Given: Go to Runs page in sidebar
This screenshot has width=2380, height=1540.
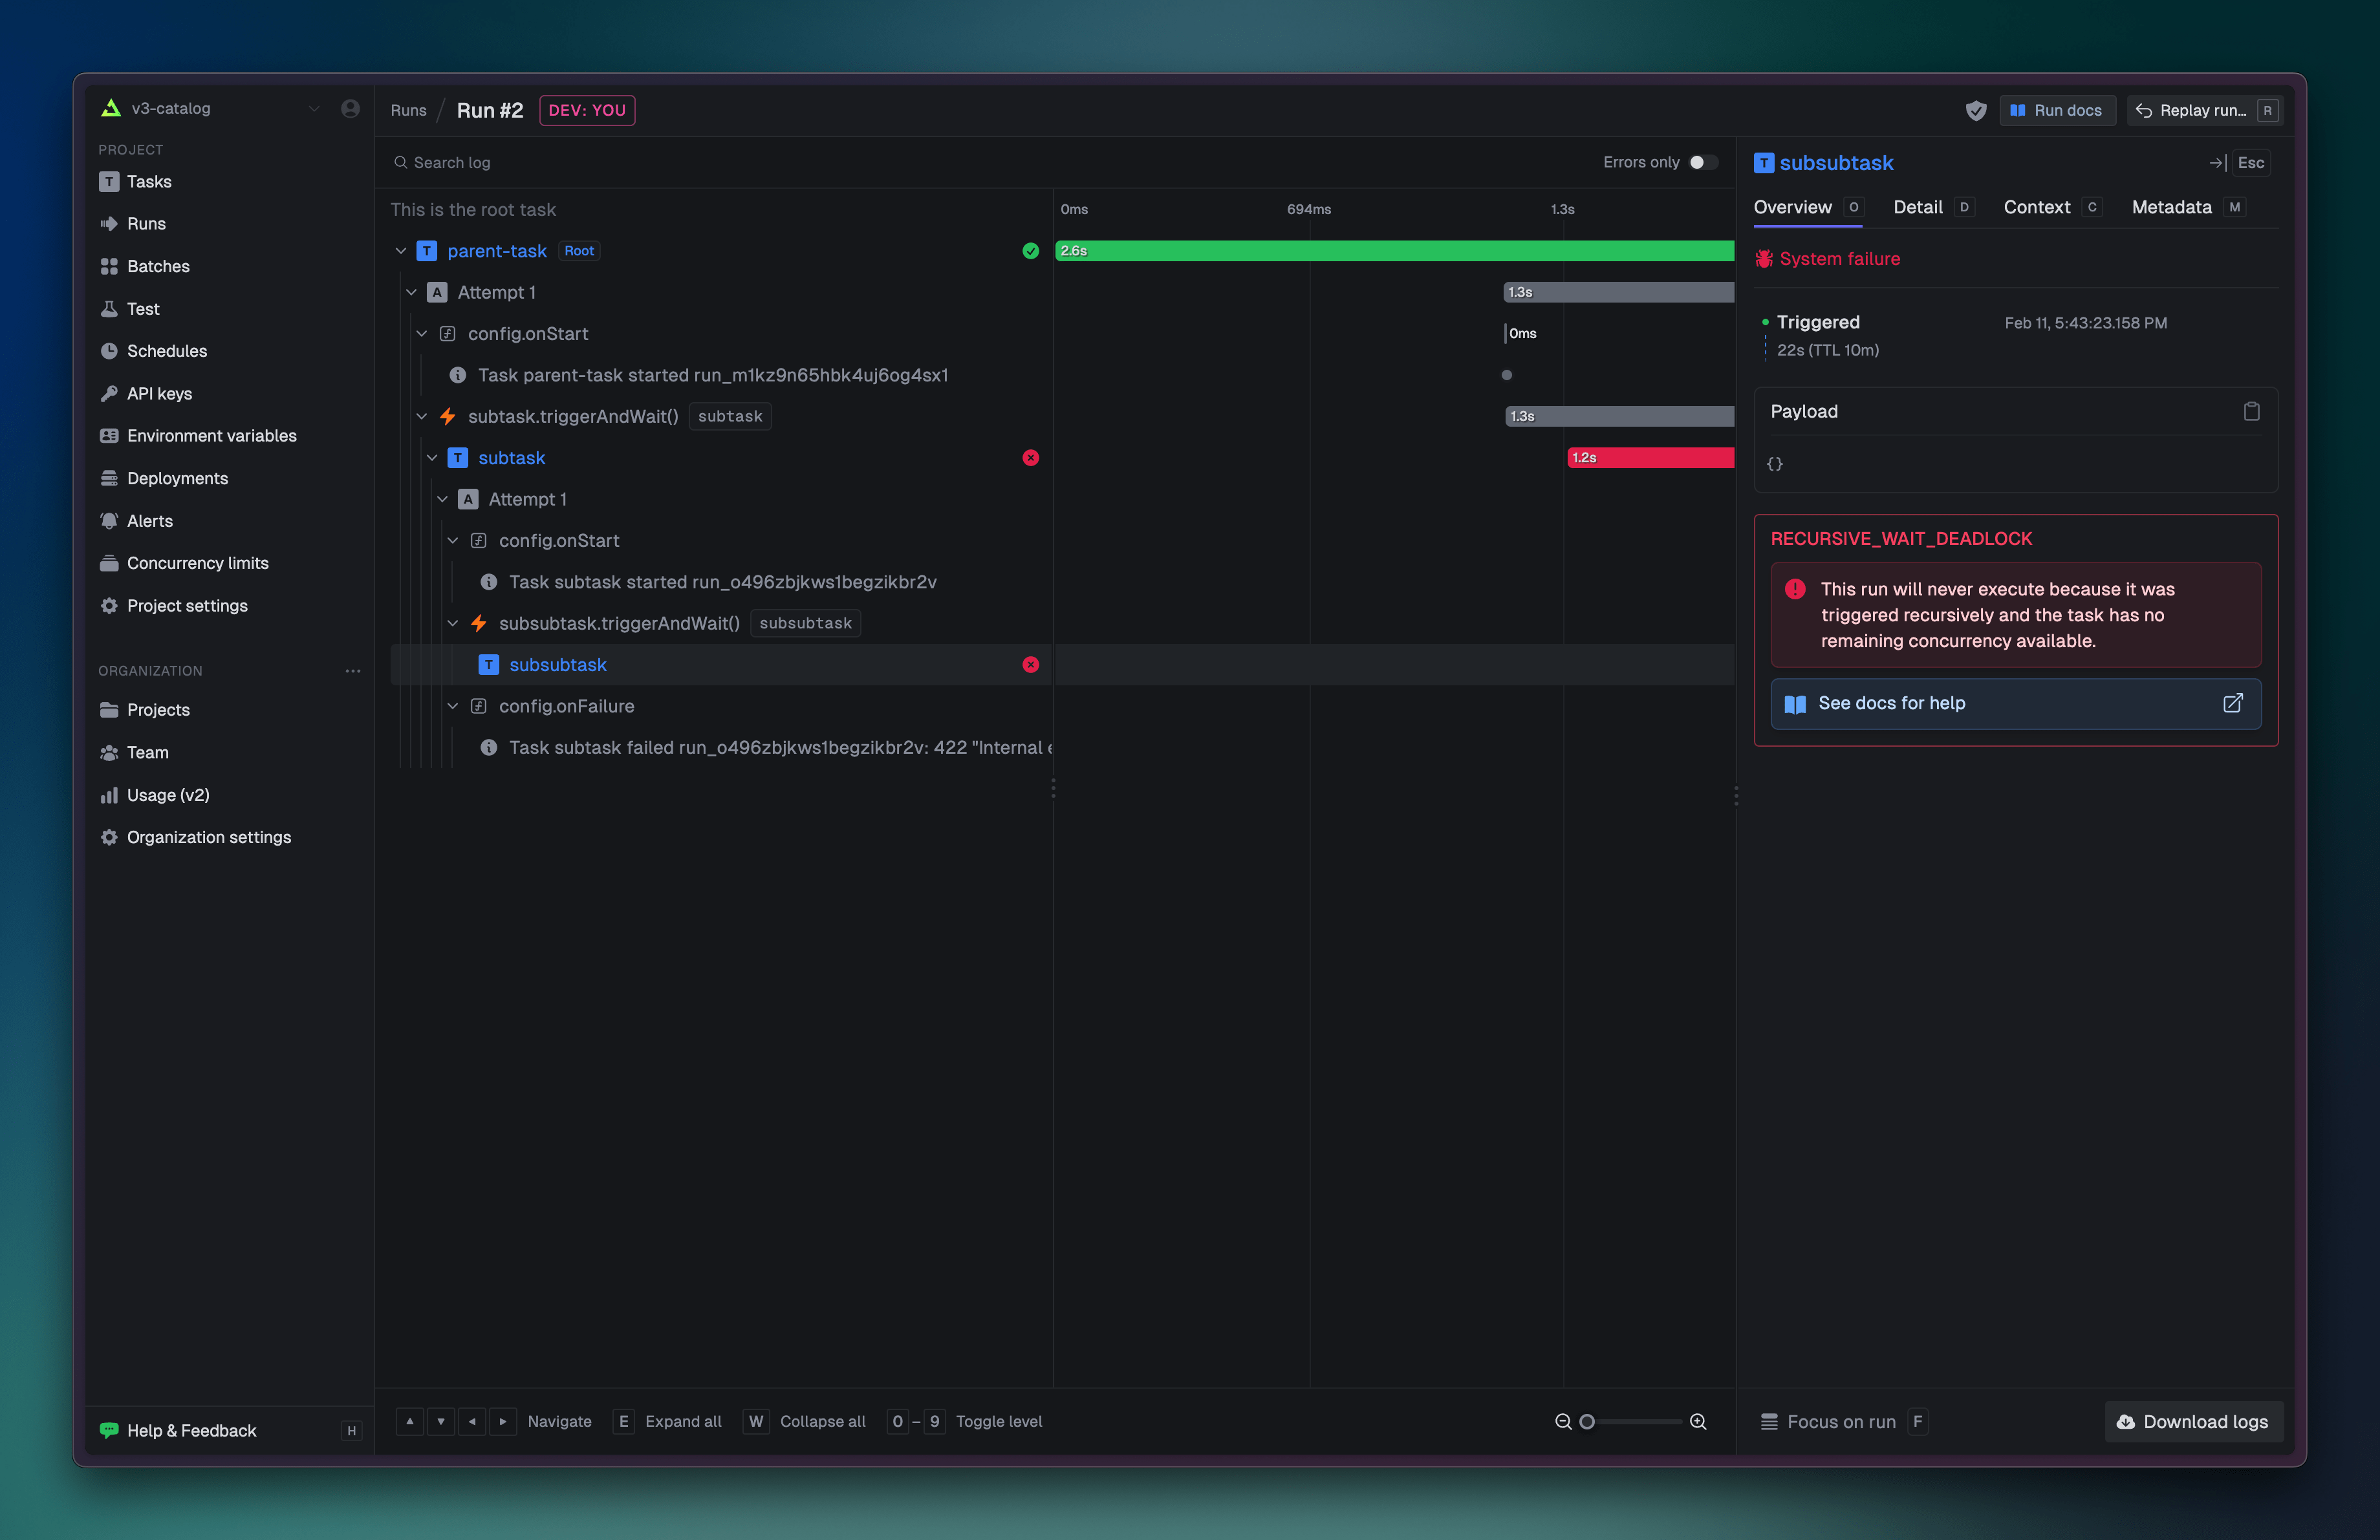Looking at the screenshot, I should coord(133,224).
